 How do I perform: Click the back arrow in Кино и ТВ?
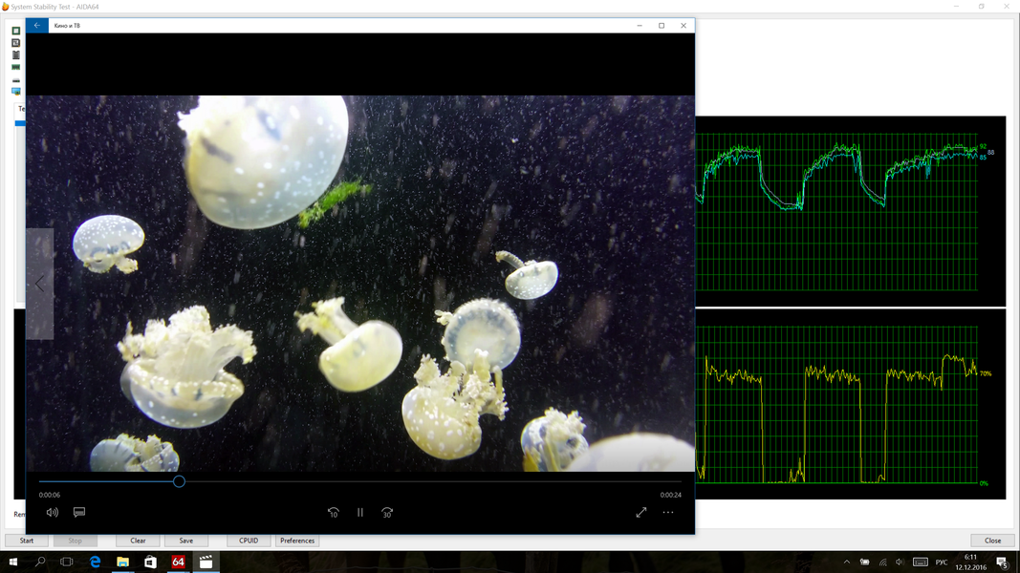coord(36,26)
